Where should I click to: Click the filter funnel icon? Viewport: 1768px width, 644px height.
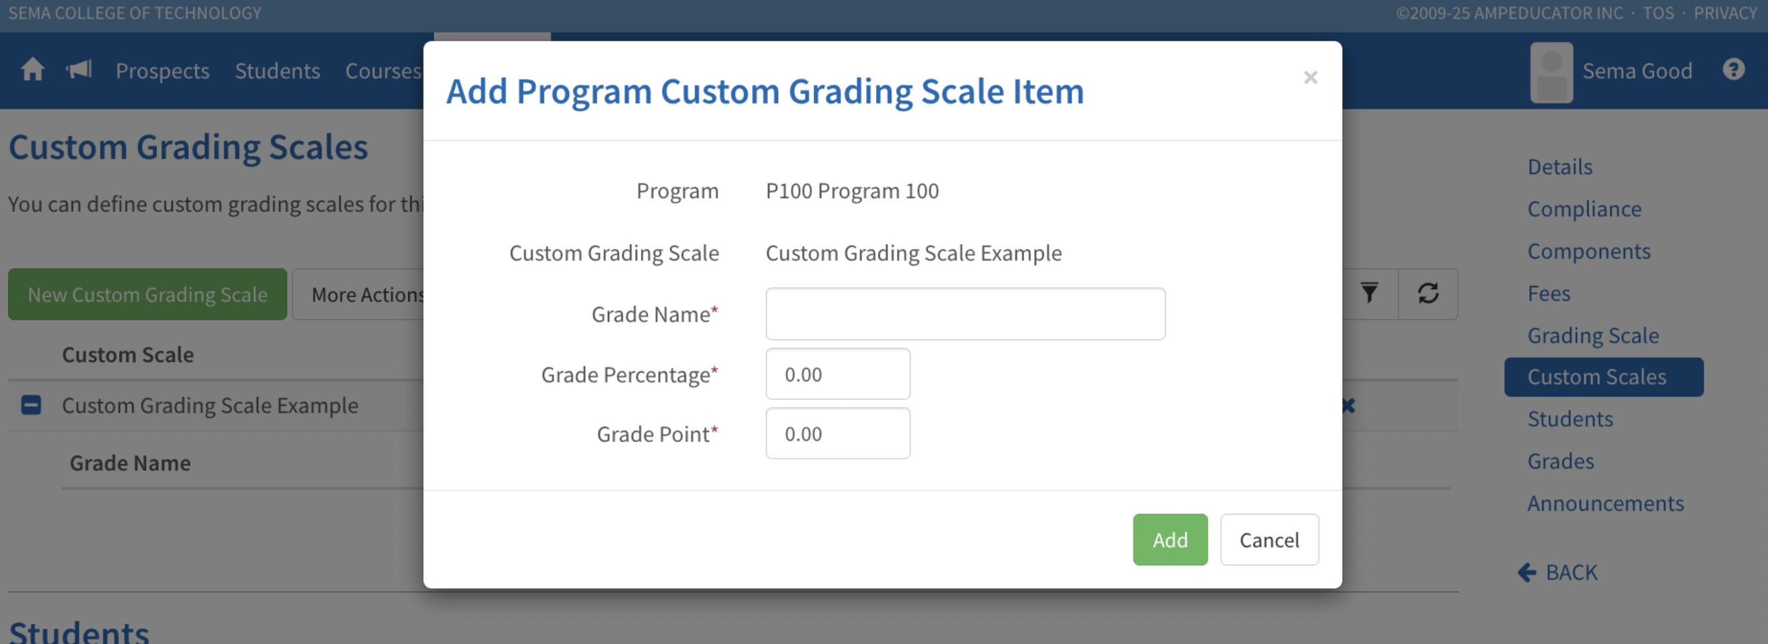point(1369,293)
